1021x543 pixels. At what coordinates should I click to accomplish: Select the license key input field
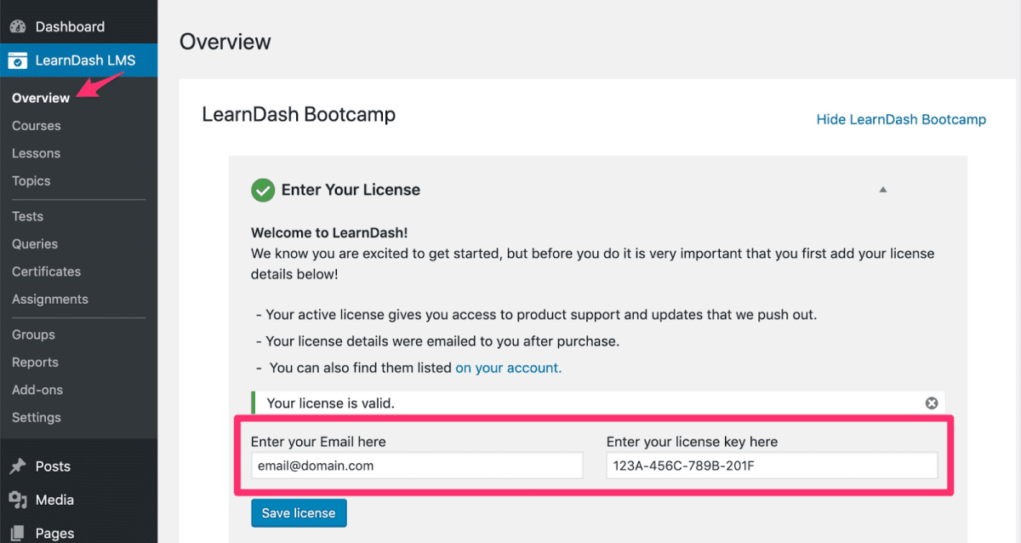click(771, 466)
